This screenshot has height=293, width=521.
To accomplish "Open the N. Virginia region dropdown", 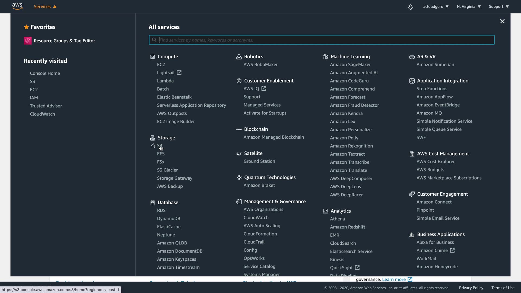I will (469, 7).
